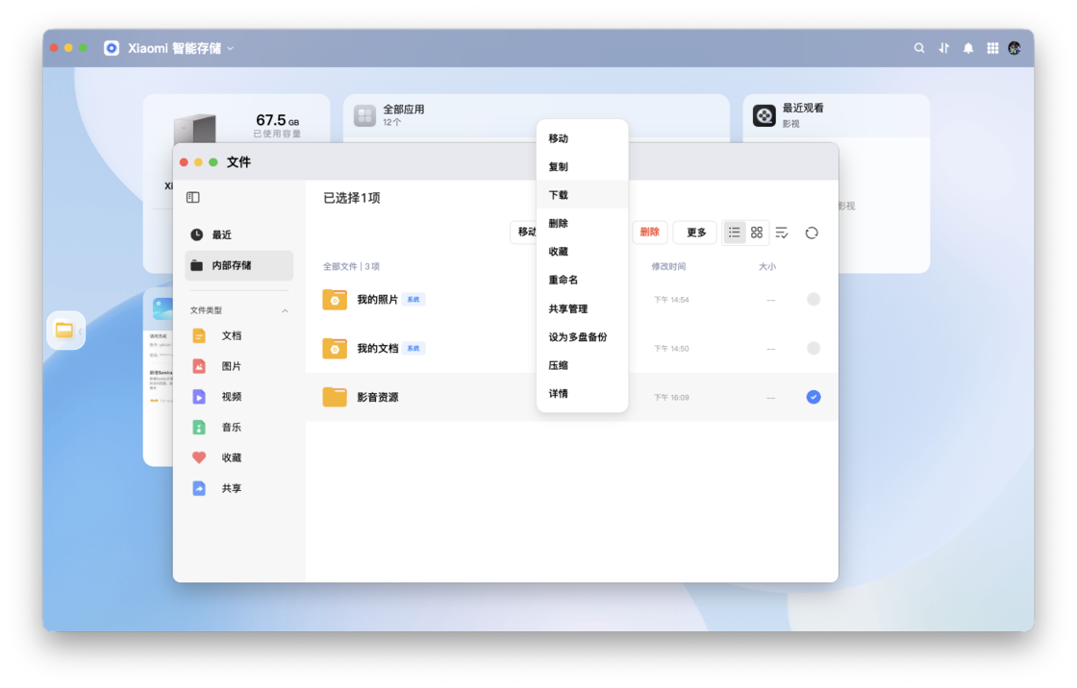
Task: Click the 移动 toolbar button
Action: (x=524, y=233)
